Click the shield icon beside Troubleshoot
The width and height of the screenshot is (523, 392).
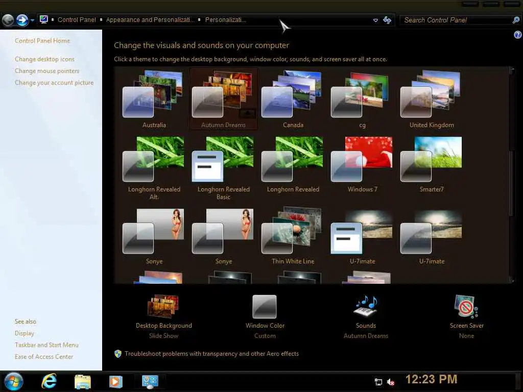[118, 354]
